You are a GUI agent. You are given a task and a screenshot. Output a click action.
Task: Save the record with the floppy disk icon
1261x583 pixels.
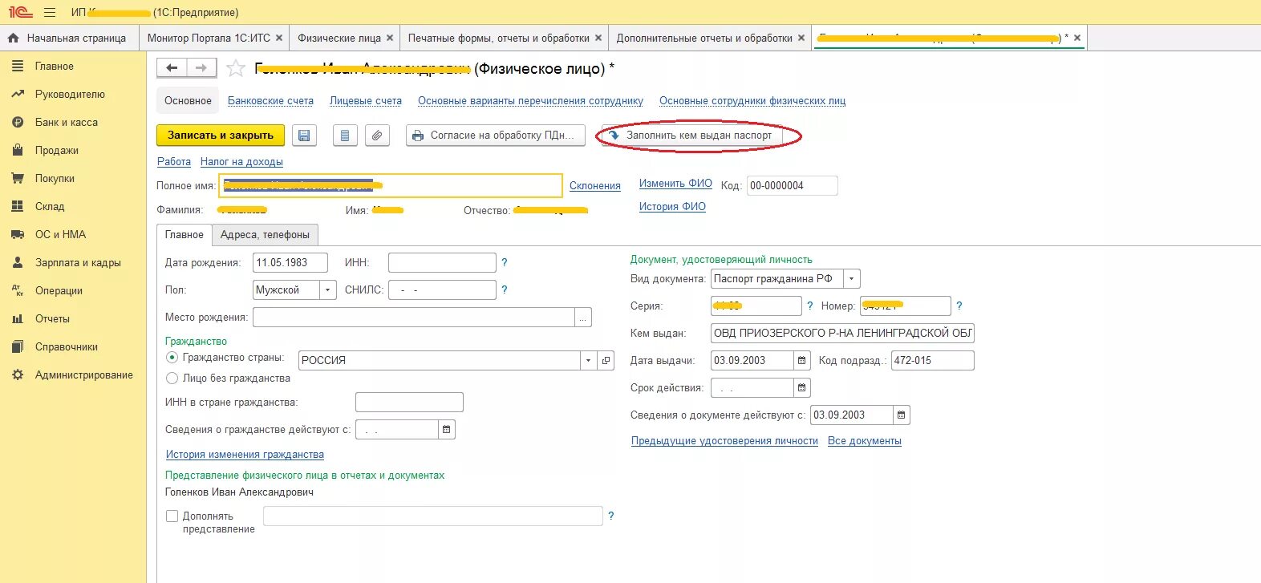[x=304, y=136]
